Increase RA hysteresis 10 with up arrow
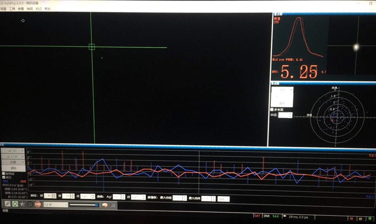This screenshot has height=224, width=376. coord(72,195)
